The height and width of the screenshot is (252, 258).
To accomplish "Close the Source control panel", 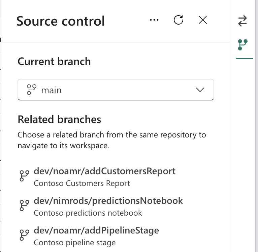I will click(202, 20).
